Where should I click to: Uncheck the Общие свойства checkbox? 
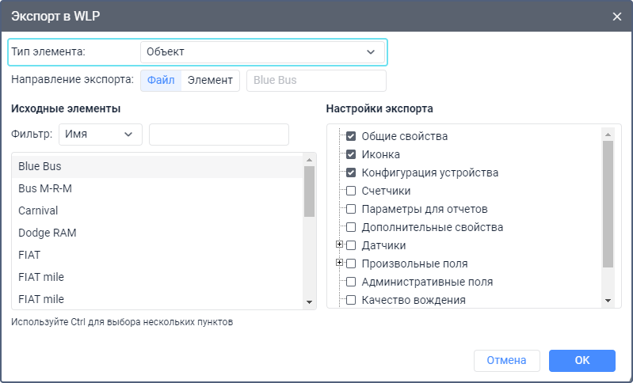click(x=351, y=136)
